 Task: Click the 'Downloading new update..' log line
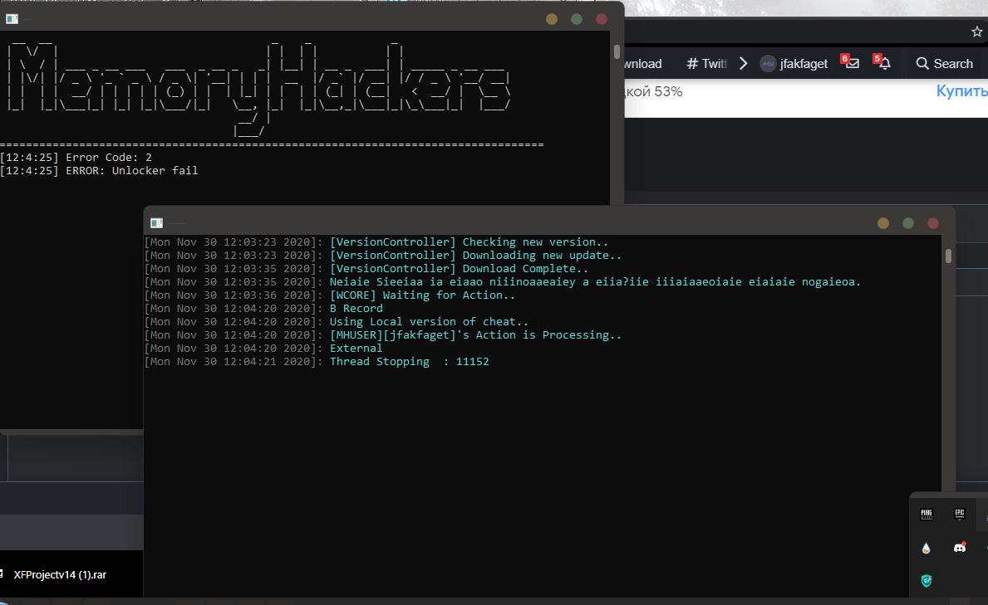coord(383,256)
